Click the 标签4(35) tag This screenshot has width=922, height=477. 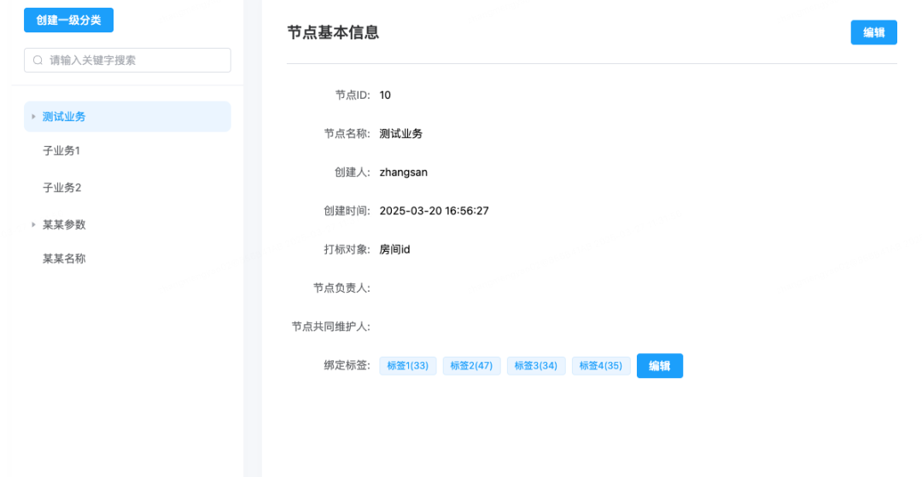[x=601, y=365]
